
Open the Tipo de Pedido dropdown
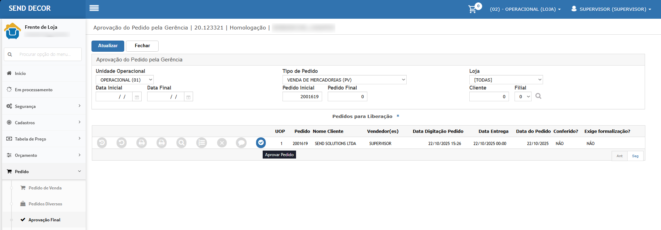tap(344, 80)
